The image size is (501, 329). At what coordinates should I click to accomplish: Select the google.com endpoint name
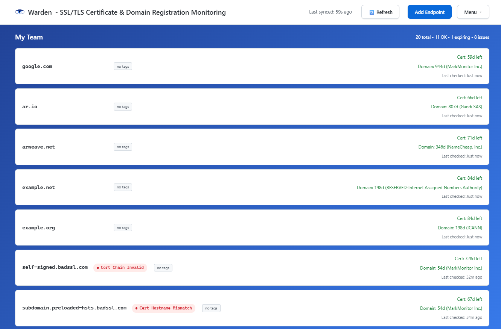37,66
